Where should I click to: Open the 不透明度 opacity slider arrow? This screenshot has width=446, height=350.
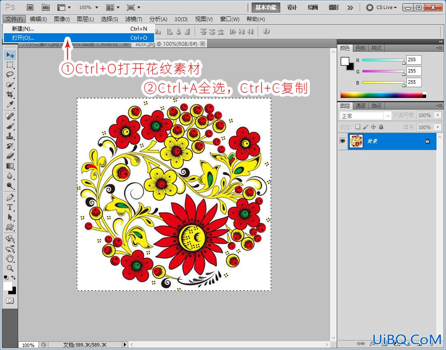[438, 115]
